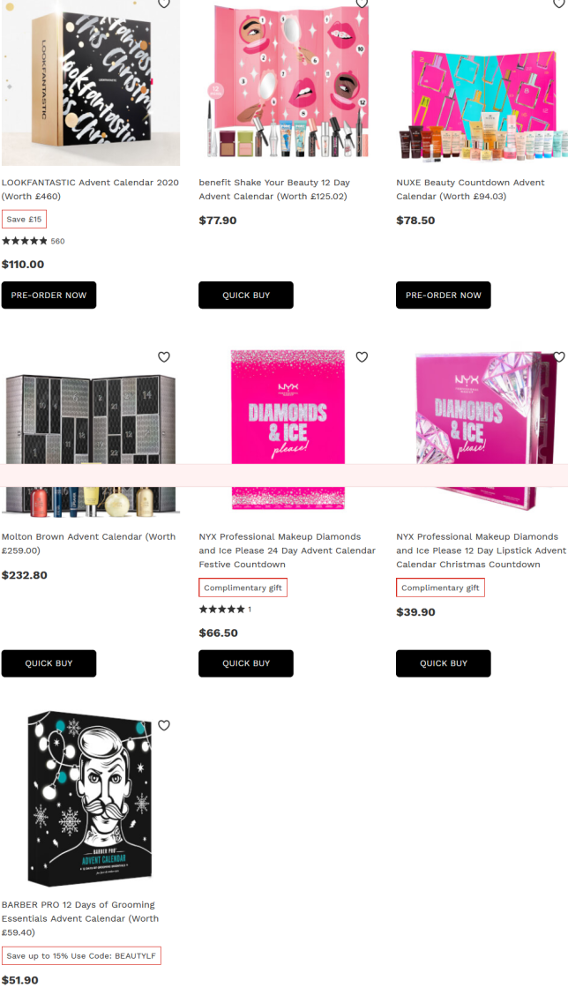Open the LOOKFANTASTIC Advent Calendar 2020 title link
The height and width of the screenshot is (988, 568).
(90, 189)
